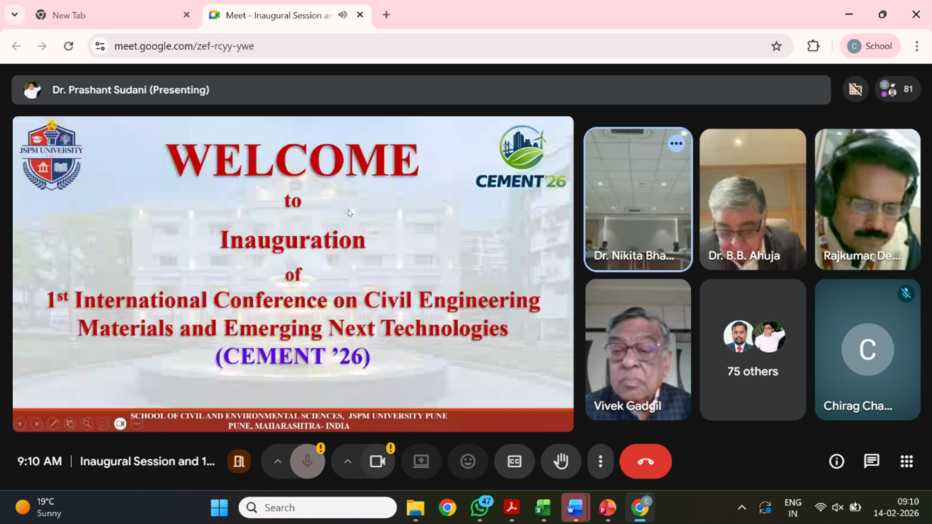Viewport: 932px width, 524px height.
Task: Go back in browser history
Action: pos(16,46)
